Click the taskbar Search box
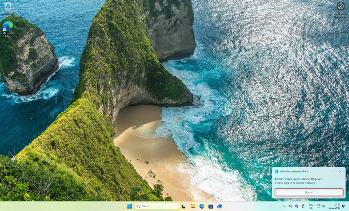This screenshot has width=349, height=211. click(x=157, y=206)
